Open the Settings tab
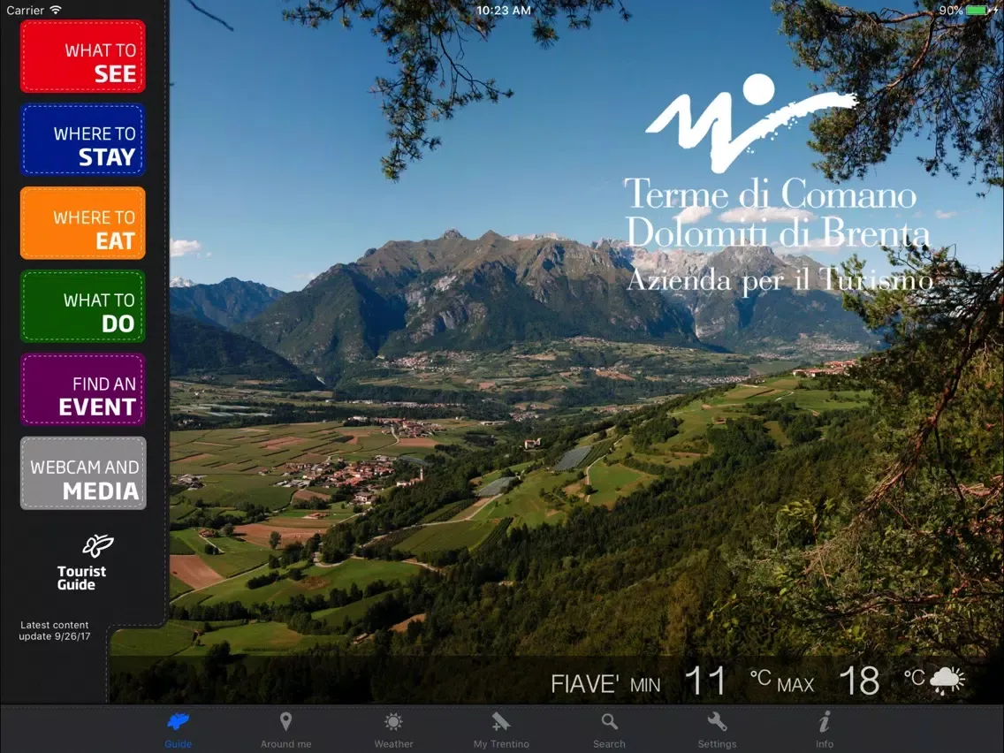Image resolution: width=1004 pixels, height=753 pixels. pos(717,730)
